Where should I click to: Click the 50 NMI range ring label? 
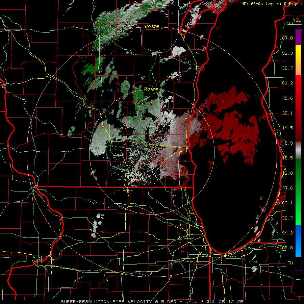tap(152, 89)
